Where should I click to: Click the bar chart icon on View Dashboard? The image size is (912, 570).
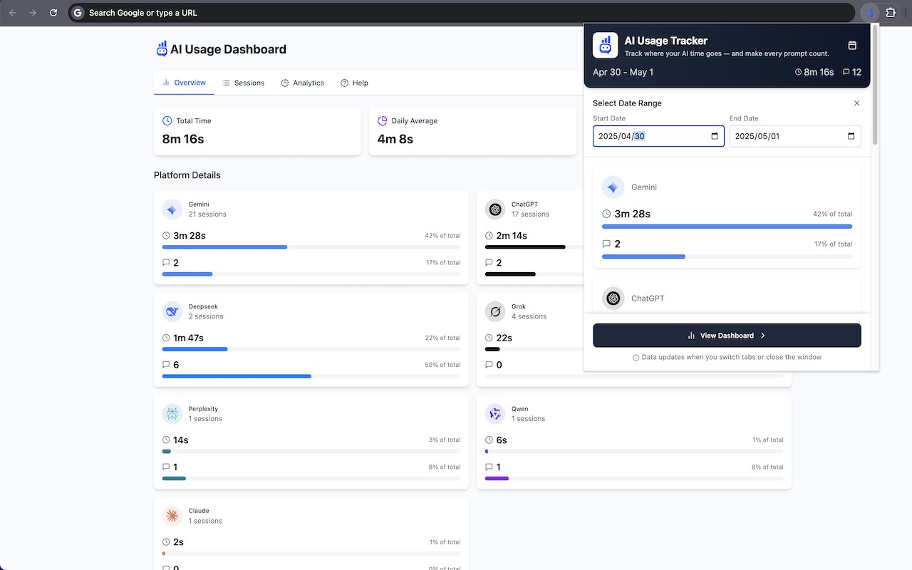[691, 336]
